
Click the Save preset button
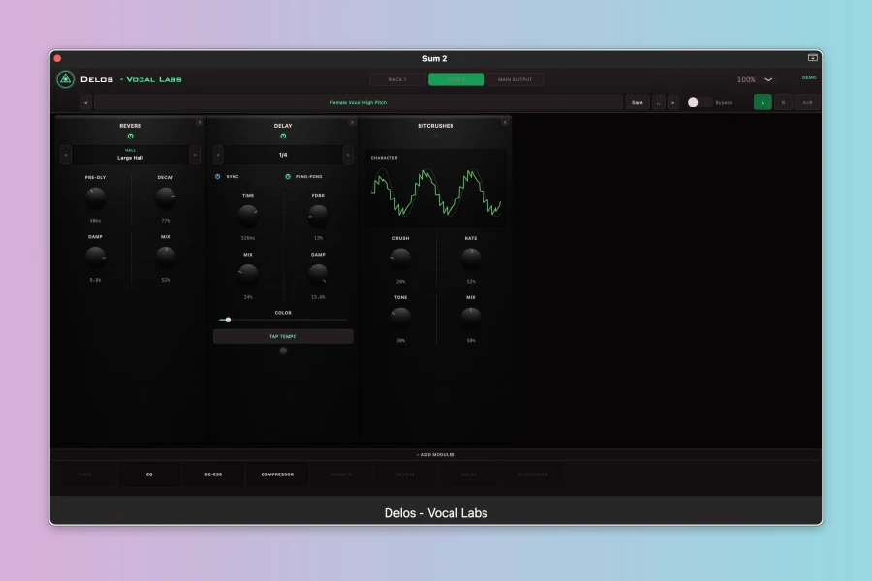click(x=638, y=103)
